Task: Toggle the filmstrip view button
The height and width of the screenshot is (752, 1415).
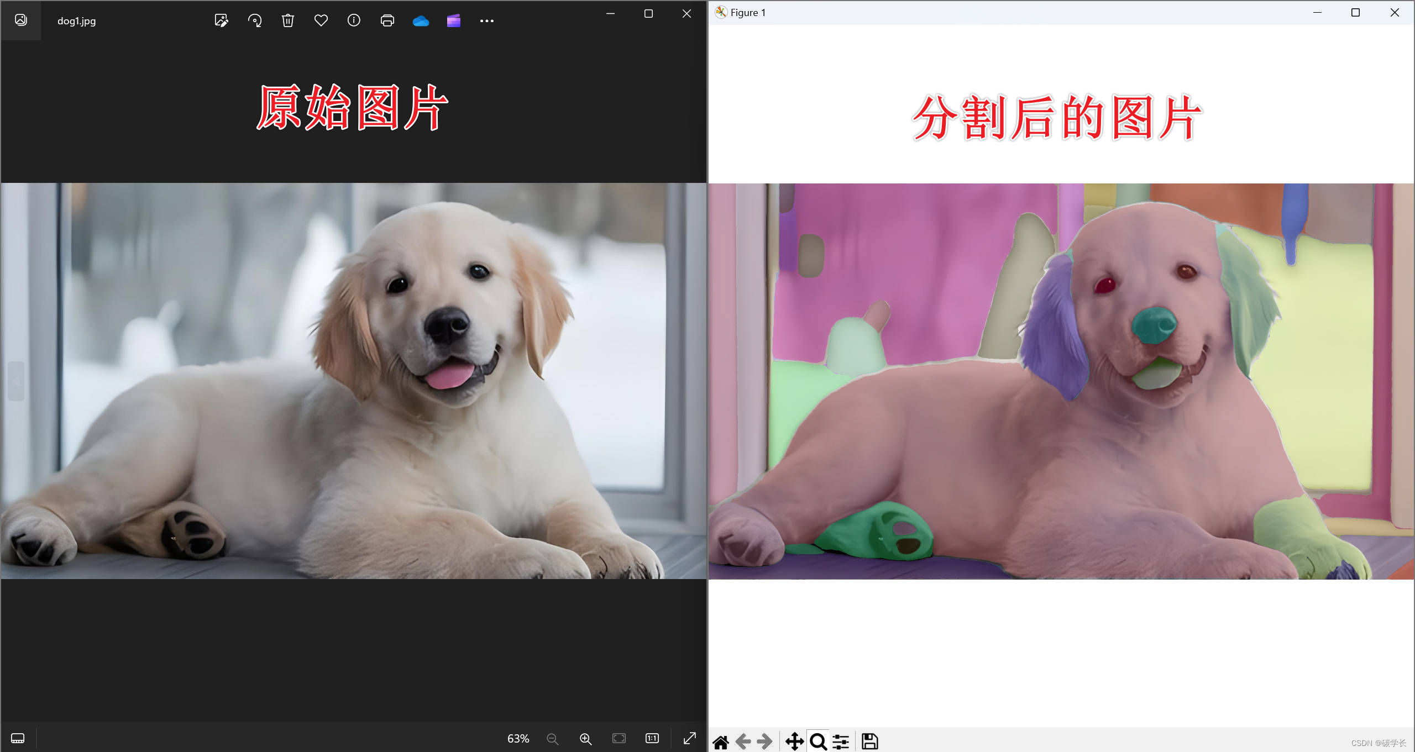Action: click(x=18, y=739)
